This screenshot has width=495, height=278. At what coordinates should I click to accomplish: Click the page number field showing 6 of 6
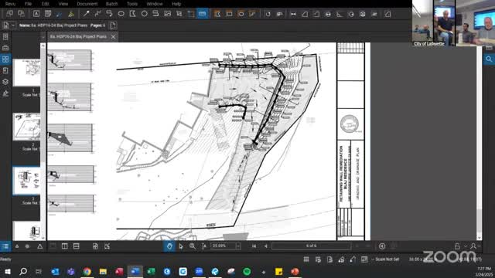[311, 246]
